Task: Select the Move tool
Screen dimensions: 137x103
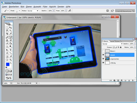Action: [10, 27]
